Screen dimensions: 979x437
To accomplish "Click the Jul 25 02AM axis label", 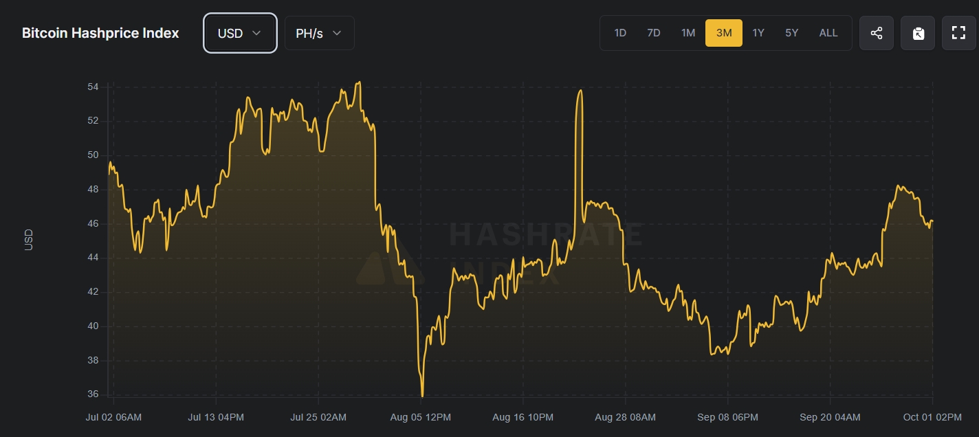I will [318, 417].
